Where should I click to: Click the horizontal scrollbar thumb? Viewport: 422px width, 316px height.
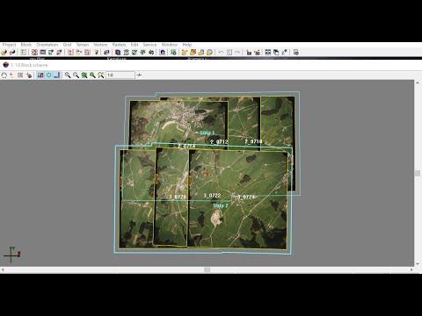point(207,269)
